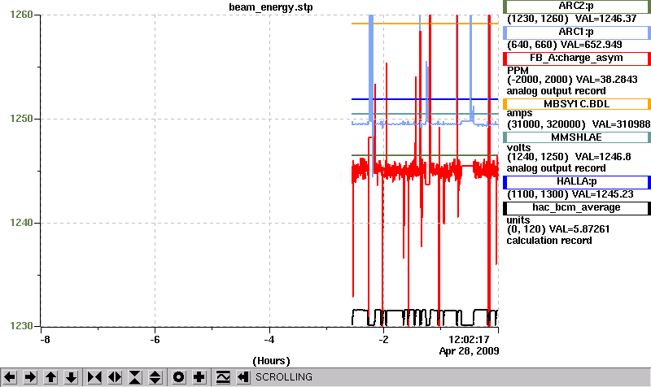Click the 12:02:17 timestamp label
651x387 pixels.
pos(470,340)
